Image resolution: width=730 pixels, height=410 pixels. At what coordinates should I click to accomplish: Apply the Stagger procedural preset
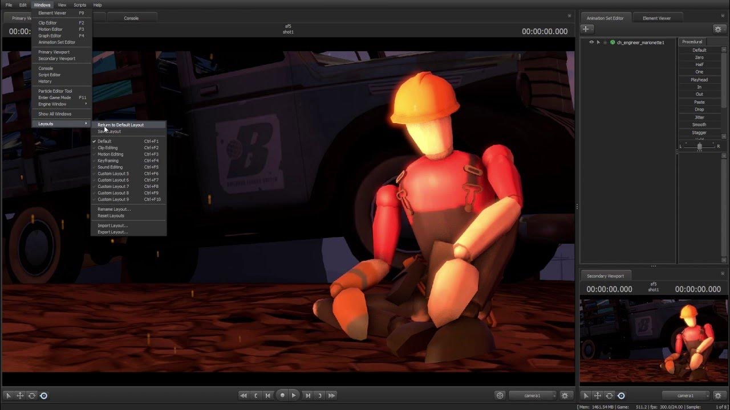coord(699,133)
